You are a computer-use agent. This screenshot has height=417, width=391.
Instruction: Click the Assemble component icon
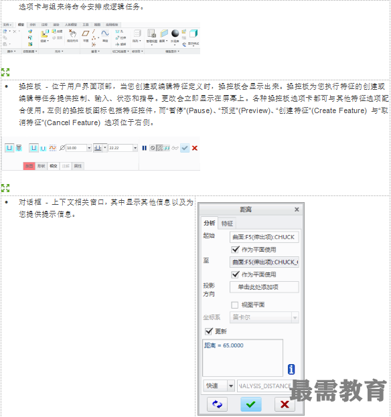(x=45, y=33)
